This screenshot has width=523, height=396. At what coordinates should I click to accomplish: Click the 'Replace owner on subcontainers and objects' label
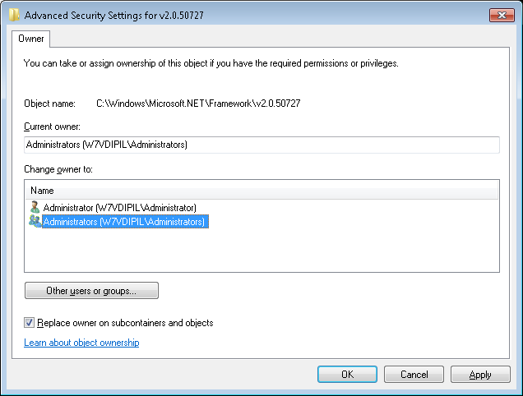(x=125, y=323)
